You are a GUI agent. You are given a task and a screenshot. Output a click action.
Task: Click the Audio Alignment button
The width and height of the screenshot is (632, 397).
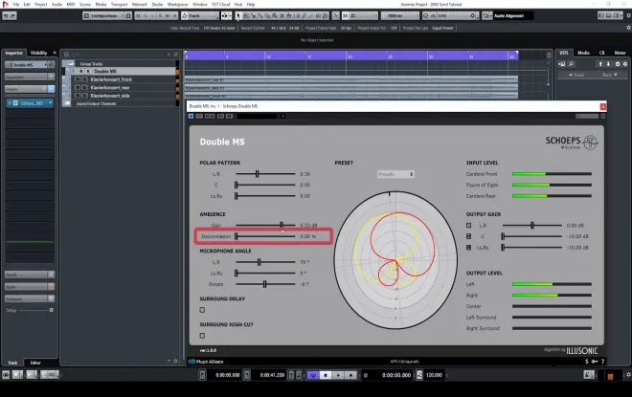(509, 15)
